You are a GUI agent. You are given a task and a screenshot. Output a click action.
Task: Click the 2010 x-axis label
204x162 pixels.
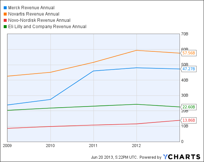click(x=50, y=146)
